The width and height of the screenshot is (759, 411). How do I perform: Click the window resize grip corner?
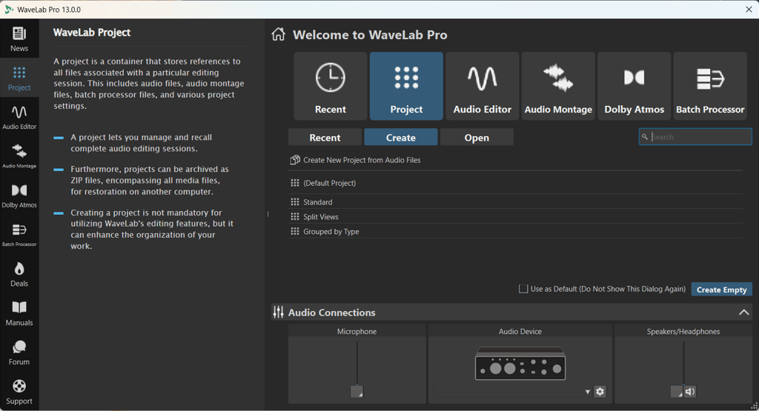pos(754,406)
